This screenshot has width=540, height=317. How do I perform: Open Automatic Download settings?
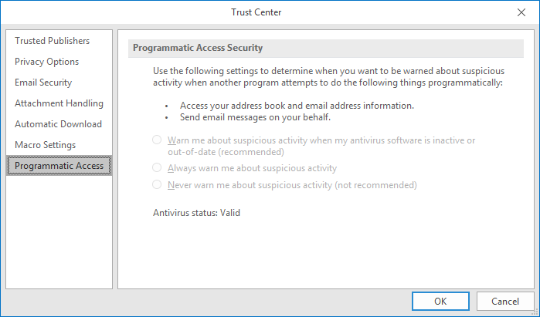(58, 124)
